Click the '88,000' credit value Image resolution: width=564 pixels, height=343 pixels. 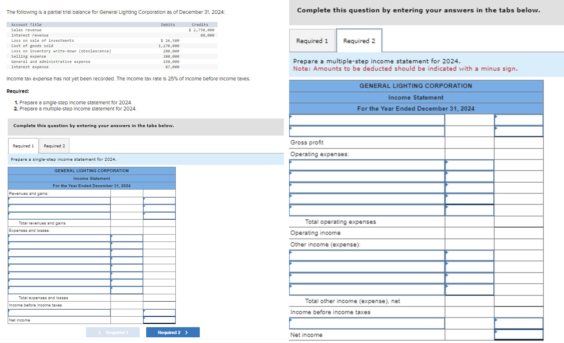click(x=207, y=35)
